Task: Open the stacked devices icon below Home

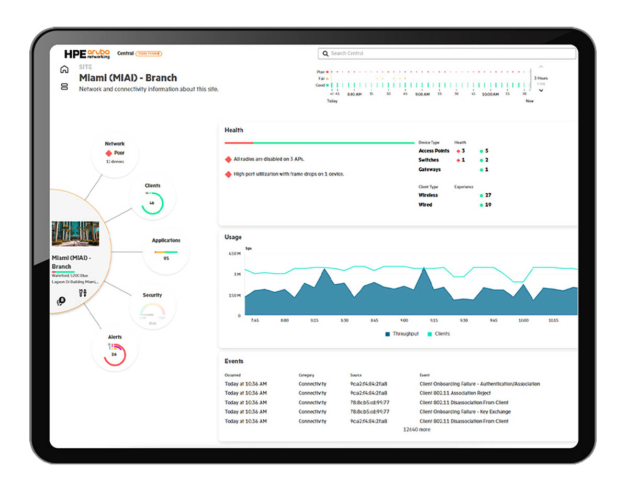Action: click(64, 87)
